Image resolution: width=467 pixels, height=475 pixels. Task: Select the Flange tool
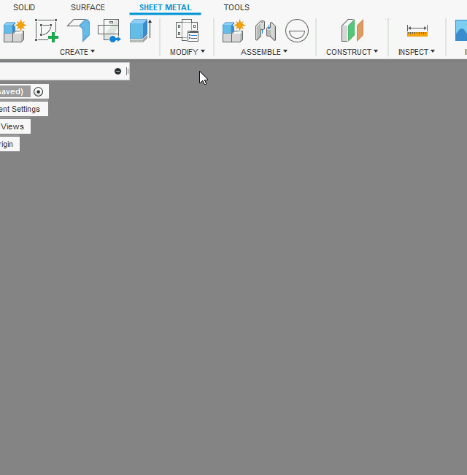click(78, 31)
